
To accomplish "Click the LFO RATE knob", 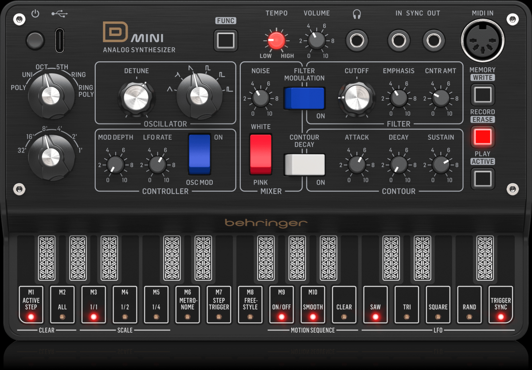I will point(157,165).
